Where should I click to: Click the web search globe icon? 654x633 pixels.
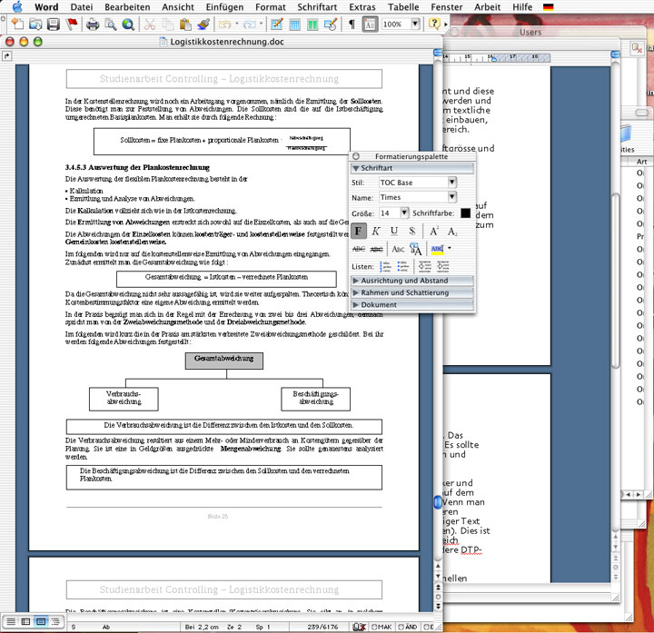[128, 25]
